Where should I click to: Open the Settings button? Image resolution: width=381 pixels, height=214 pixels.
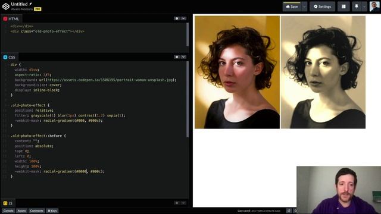[x=322, y=7]
